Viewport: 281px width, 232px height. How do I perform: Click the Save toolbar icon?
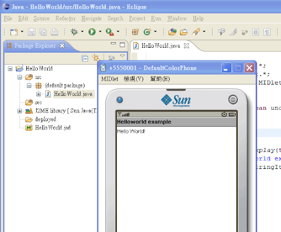pyautogui.click(x=31, y=32)
